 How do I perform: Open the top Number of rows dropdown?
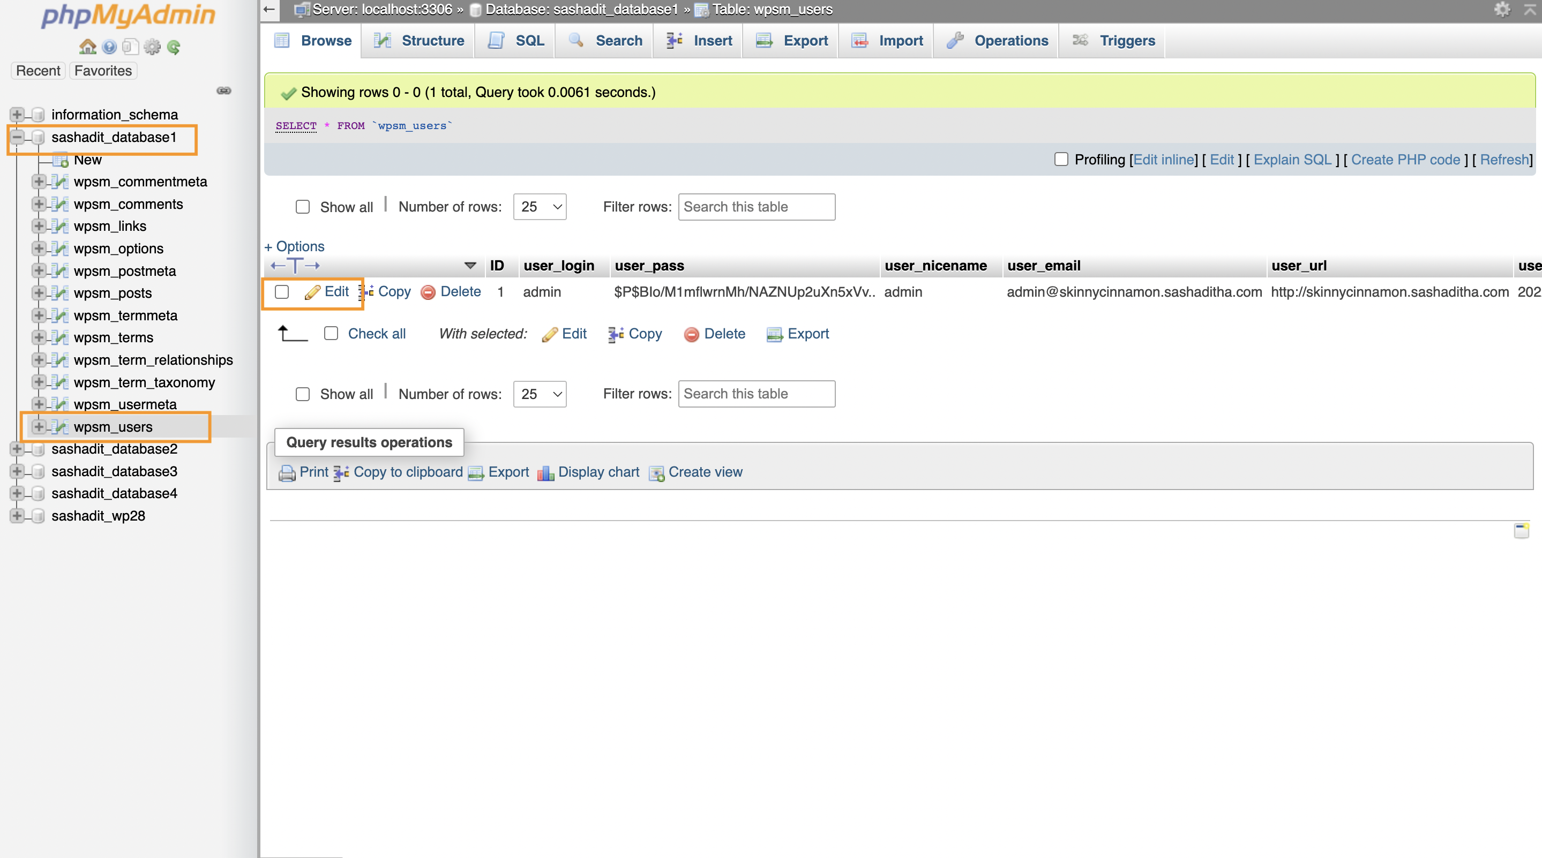click(x=540, y=207)
